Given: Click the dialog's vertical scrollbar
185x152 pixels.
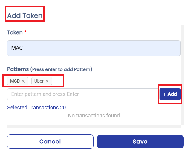Looking at the screenshot, I should [182, 75].
